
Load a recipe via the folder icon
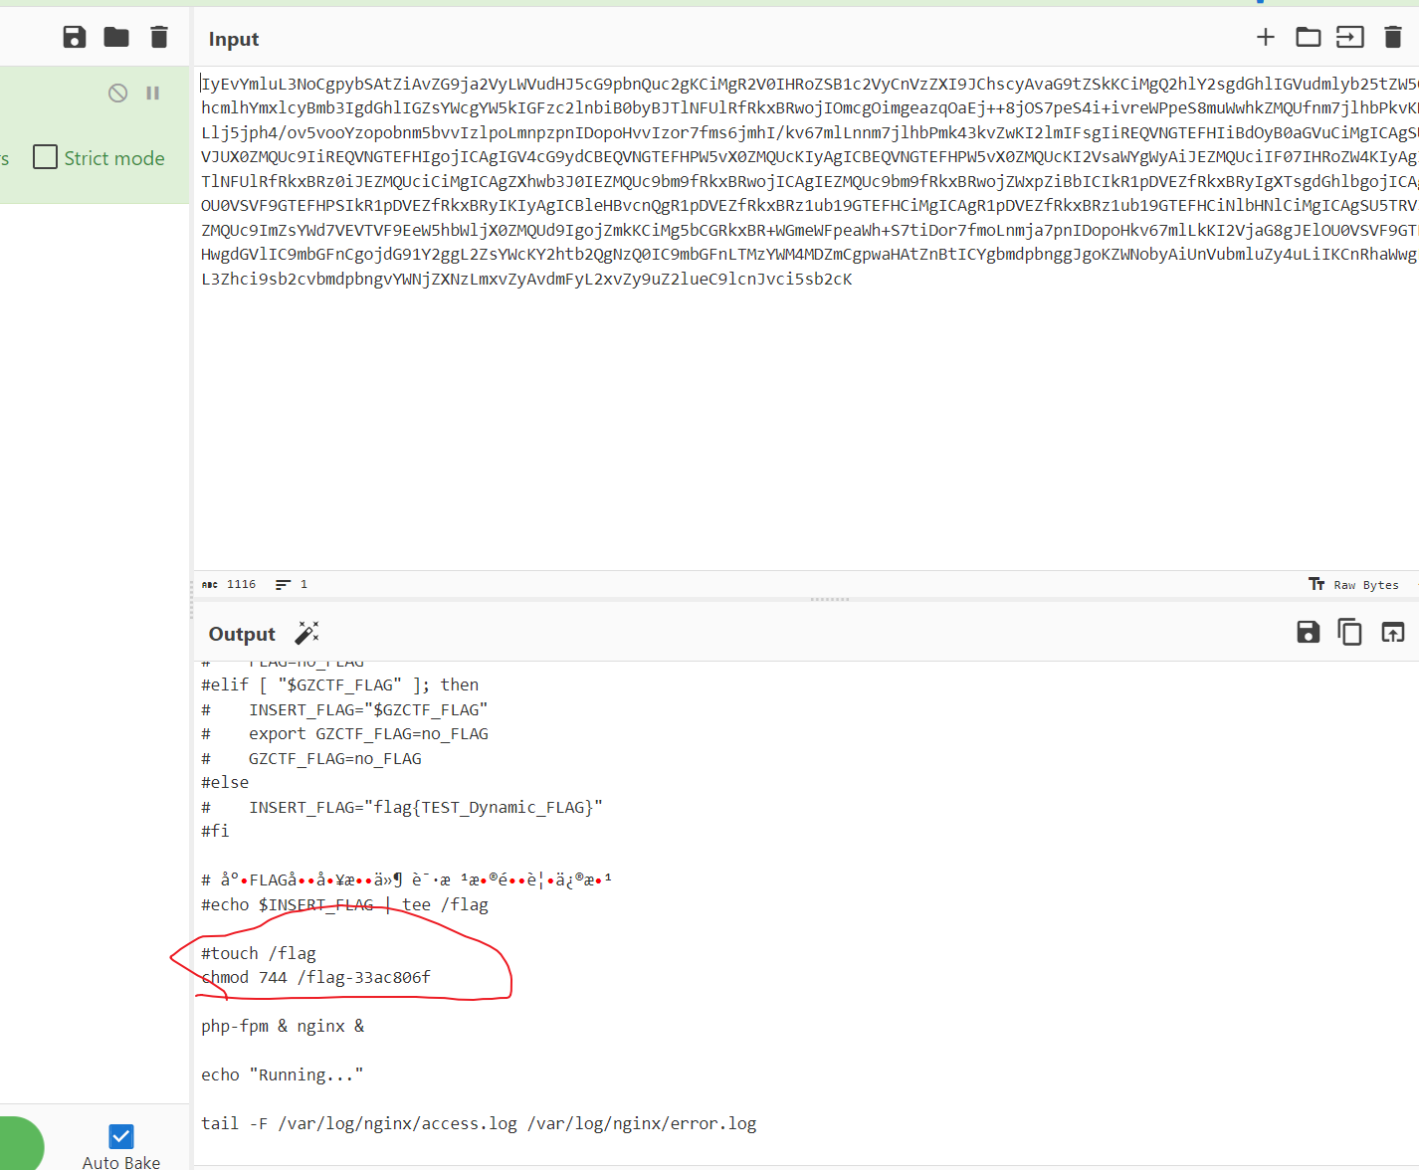pyautogui.click(x=116, y=38)
